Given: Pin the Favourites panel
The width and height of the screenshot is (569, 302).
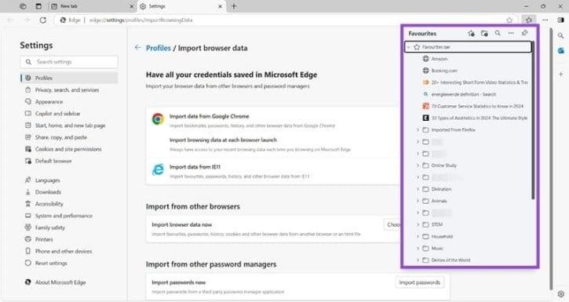Looking at the screenshot, I should [x=524, y=34].
